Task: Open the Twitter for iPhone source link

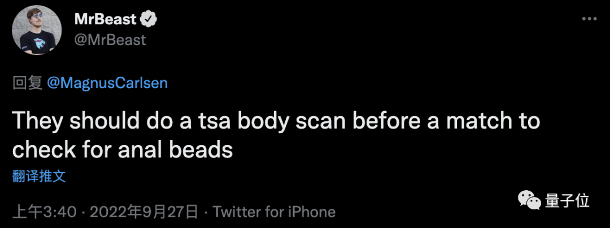Action: click(274, 212)
